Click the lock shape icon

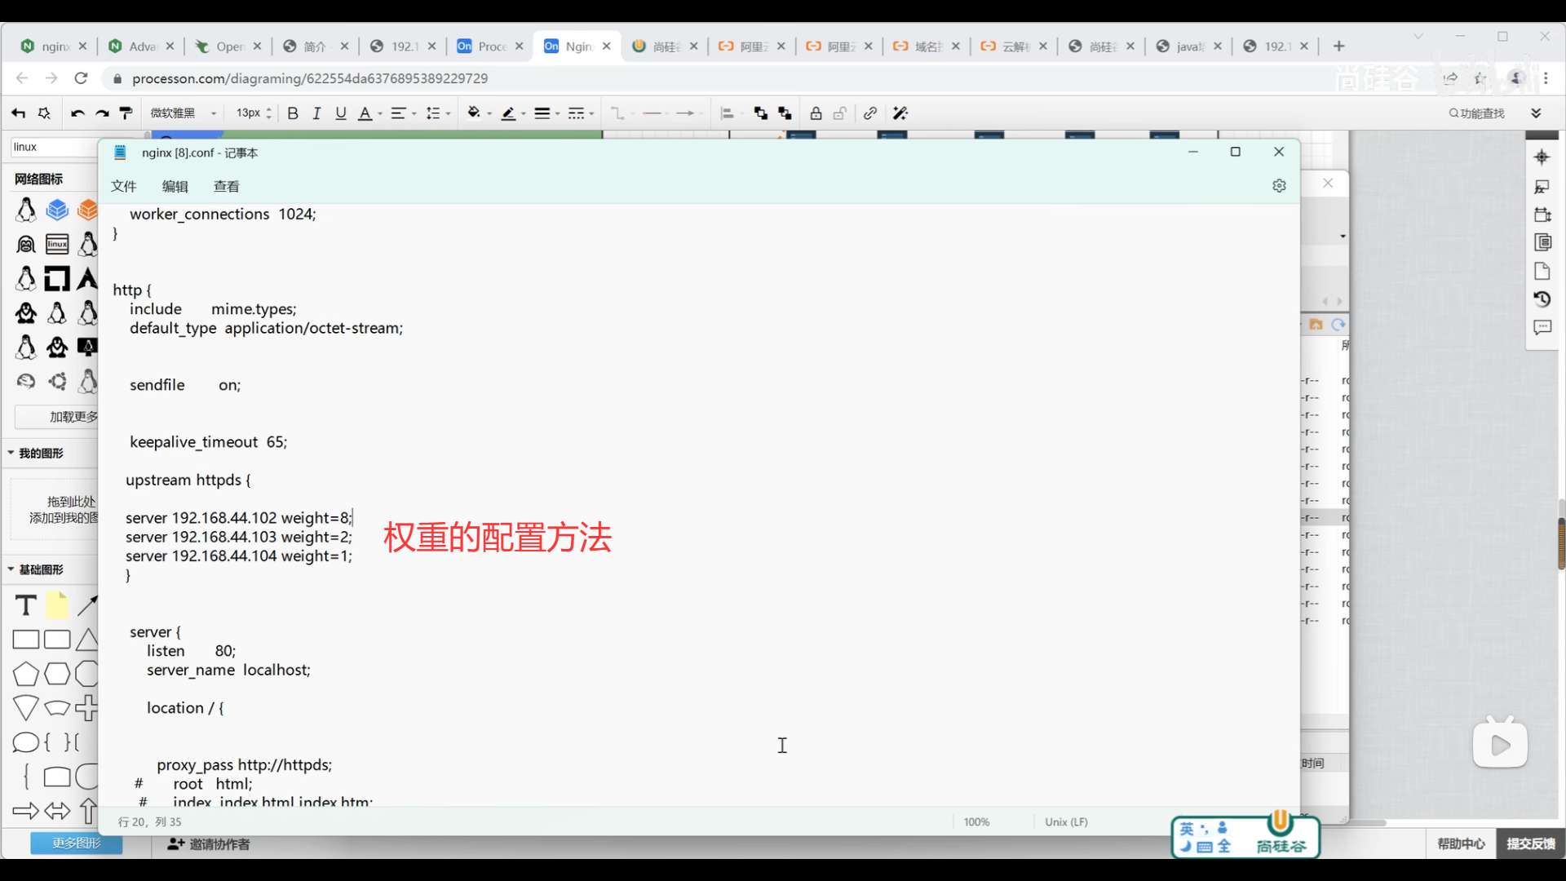(816, 113)
